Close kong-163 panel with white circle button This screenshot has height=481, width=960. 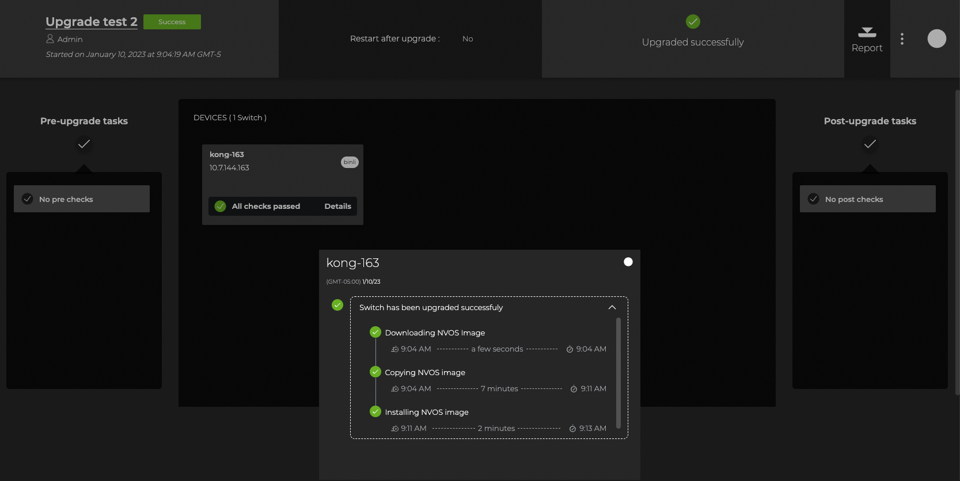[x=628, y=262]
